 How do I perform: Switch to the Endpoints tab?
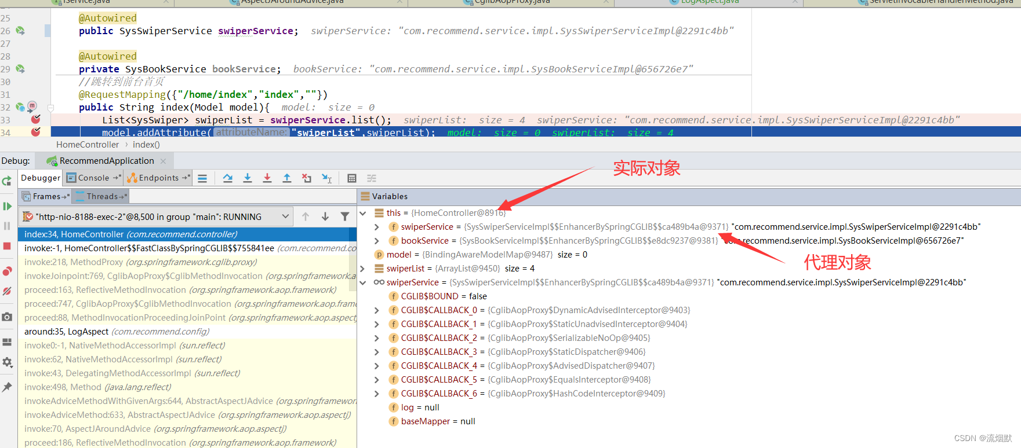click(158, 178)
